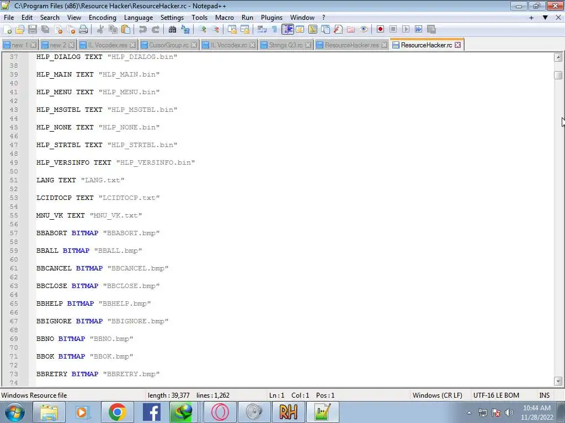The height and width of the screenshot is (423, 565).
Task: Add new document with plus button
Action: click(531, 18)
